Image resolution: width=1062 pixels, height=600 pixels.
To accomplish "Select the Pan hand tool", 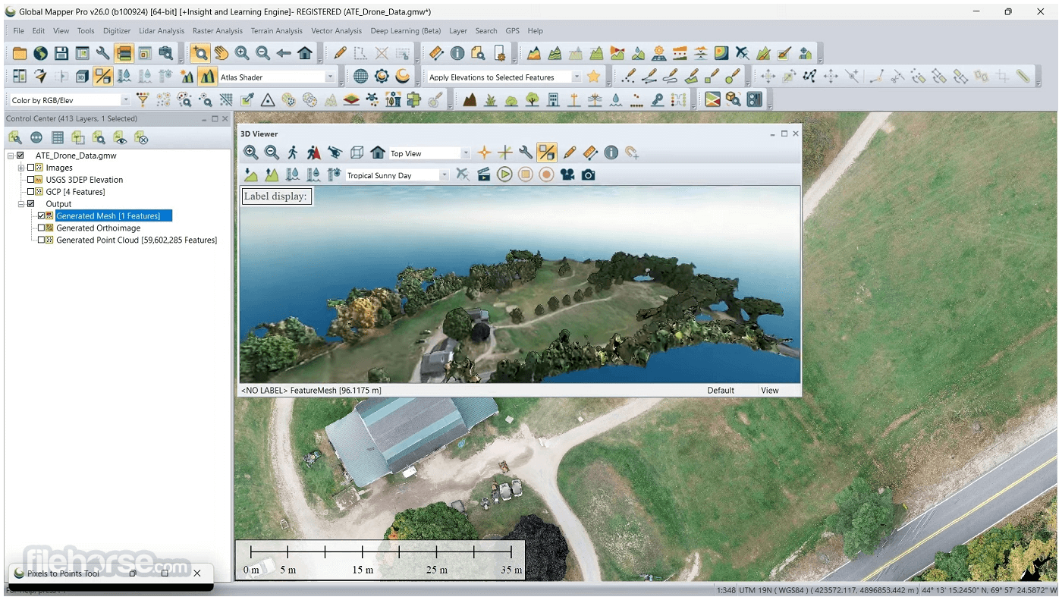I will (221, 53).
